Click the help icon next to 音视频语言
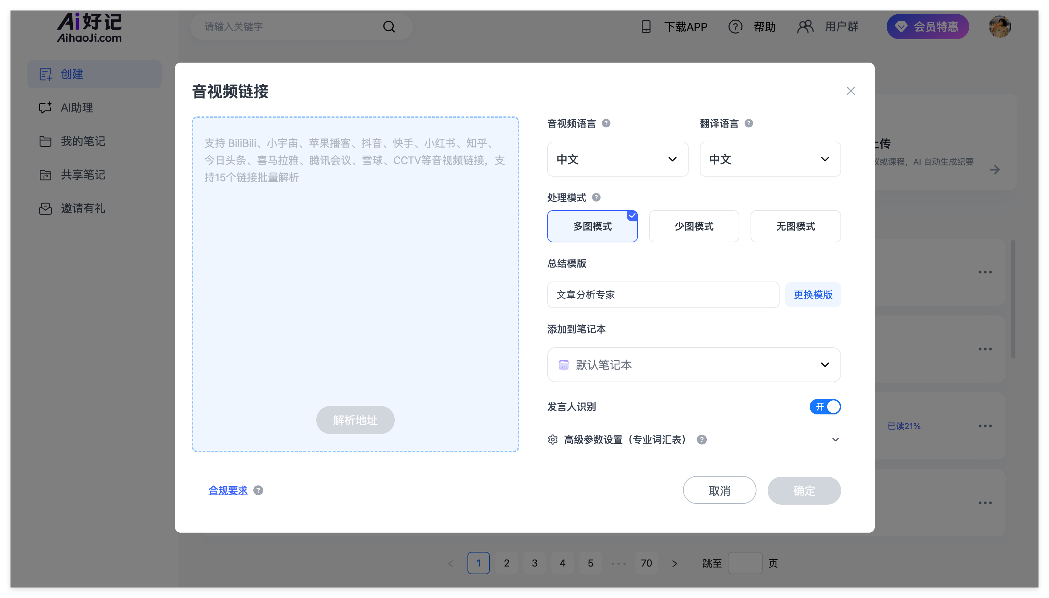This screenshot has width=1049, height=598. point(606,123)
